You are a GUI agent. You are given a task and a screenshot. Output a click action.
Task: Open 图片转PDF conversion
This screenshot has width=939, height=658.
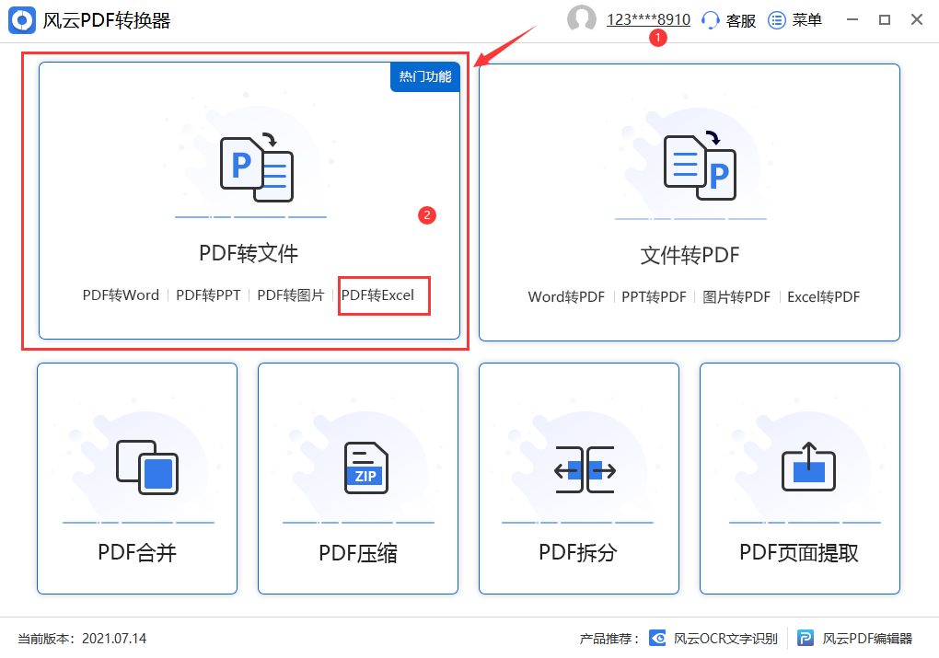coord(736,297)
